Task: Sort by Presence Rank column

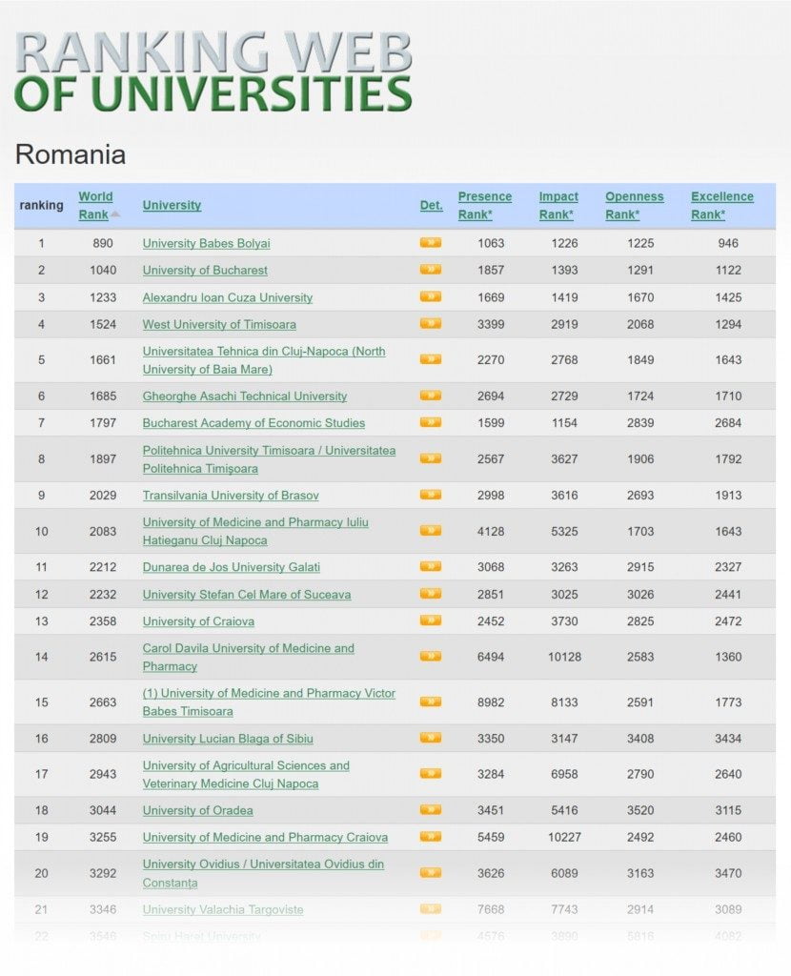Action: tap(485, 206)
